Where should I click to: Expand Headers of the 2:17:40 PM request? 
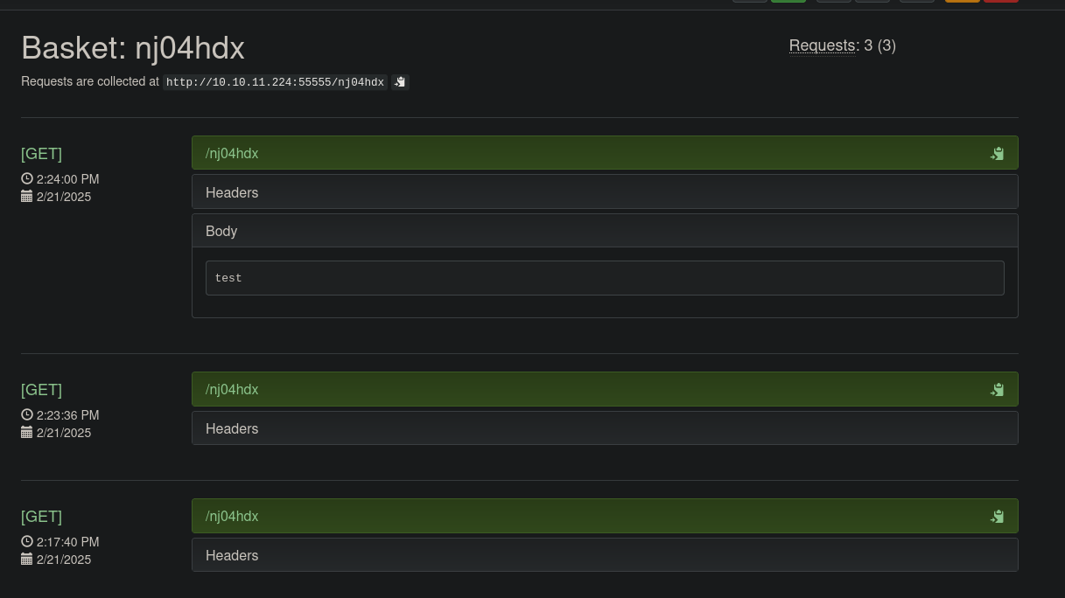tap(232, 555)
